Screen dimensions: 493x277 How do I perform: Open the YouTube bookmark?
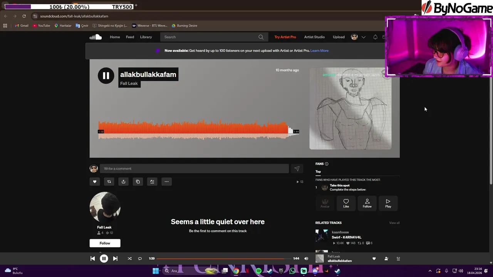42,26
